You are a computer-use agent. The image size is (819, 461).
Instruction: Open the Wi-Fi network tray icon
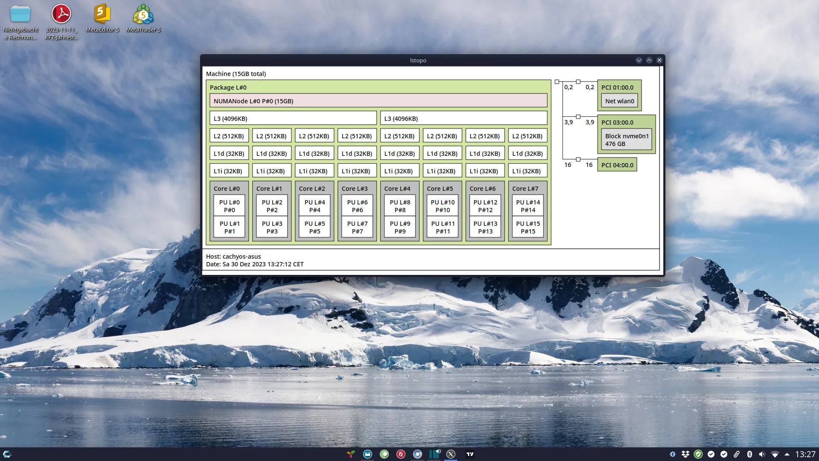click(x=775, y=454)
